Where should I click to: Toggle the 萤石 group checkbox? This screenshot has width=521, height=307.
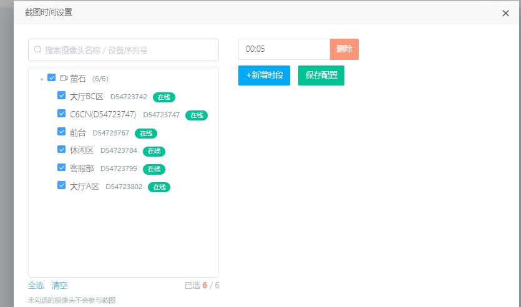pyautogui.click(x=52, y=77)
